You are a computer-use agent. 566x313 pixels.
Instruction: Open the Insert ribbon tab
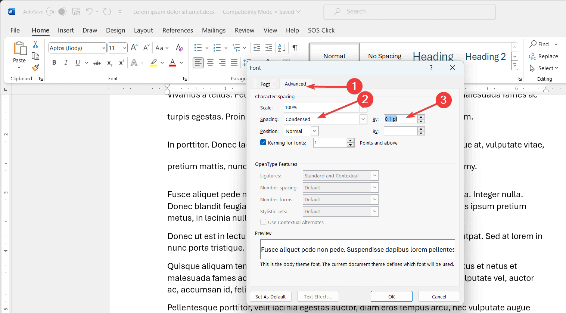66,30
